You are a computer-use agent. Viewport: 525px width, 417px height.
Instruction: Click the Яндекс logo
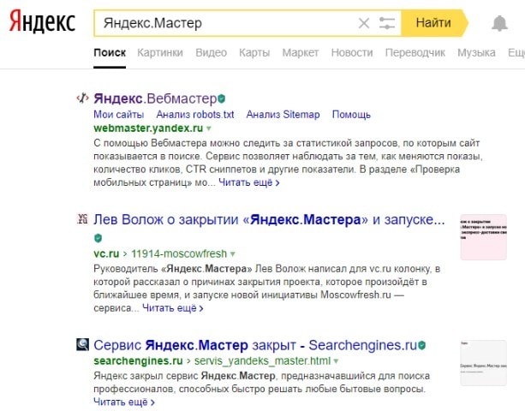pos(42,21)
